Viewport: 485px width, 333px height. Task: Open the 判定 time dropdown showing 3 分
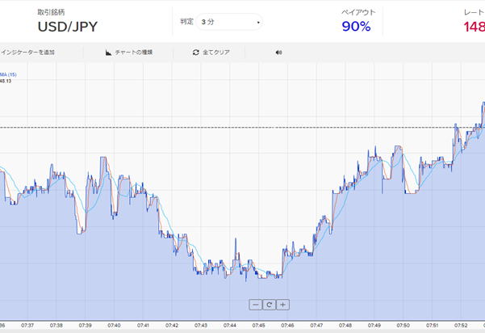231,22
